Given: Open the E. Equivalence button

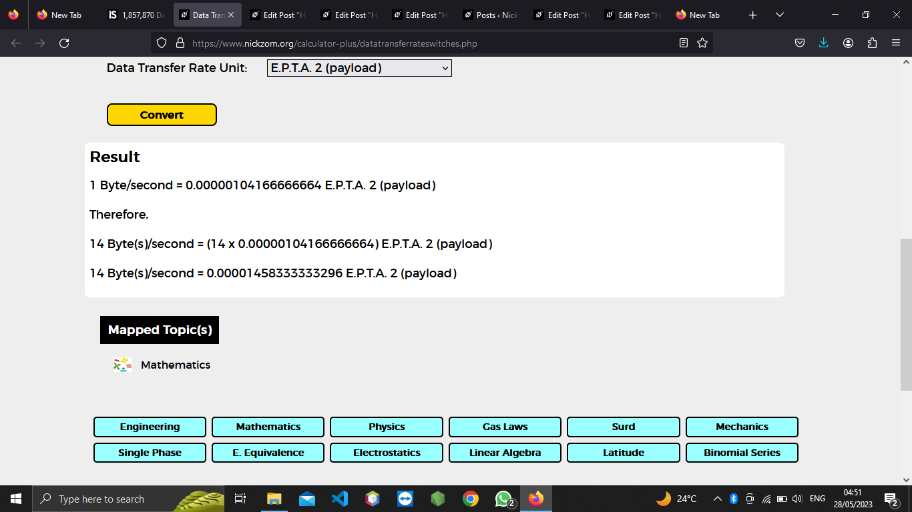Looking at the screenshot, I should pos(268,453).
